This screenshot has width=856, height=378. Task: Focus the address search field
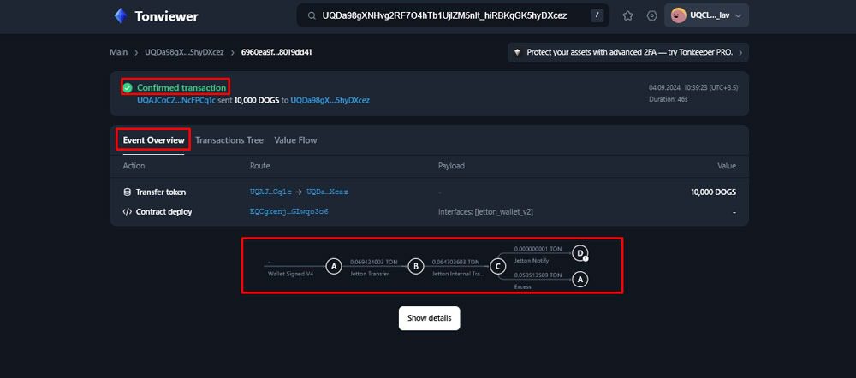pyautogui.click(x=453, y=15)
